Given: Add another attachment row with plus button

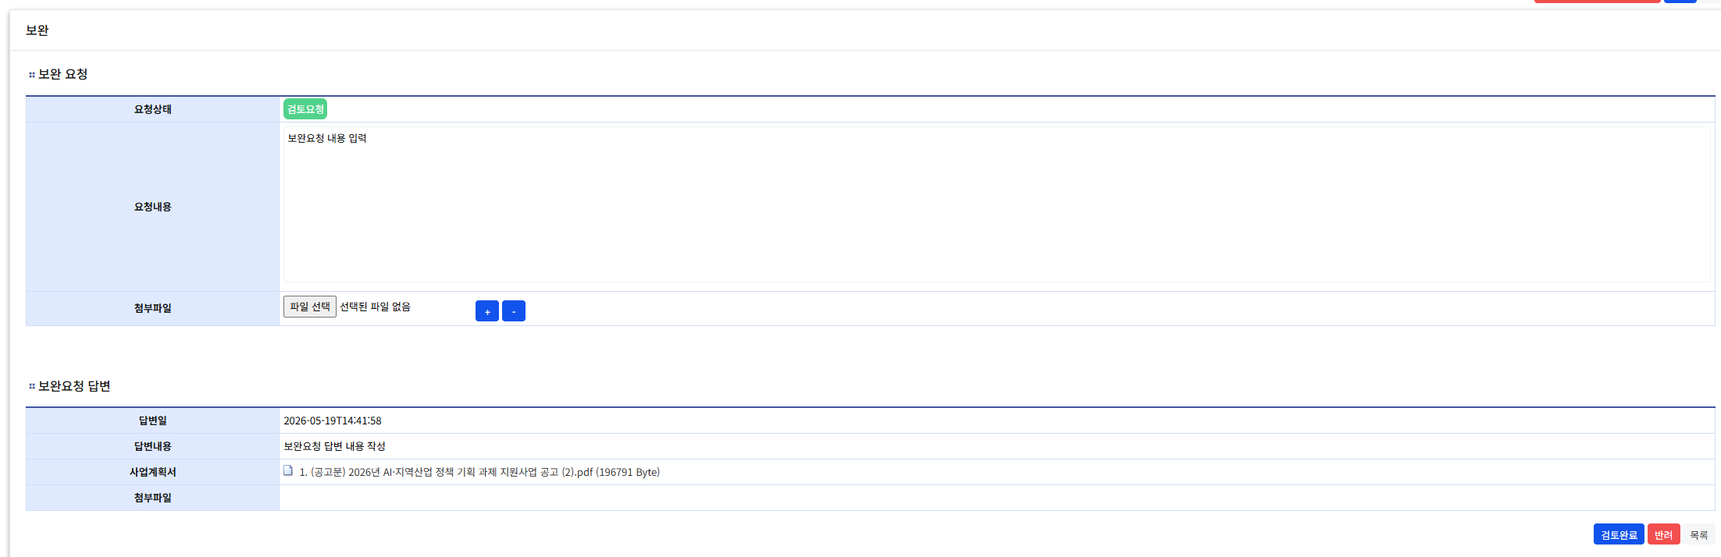Looking at the screenshot, I should [487, 311].
